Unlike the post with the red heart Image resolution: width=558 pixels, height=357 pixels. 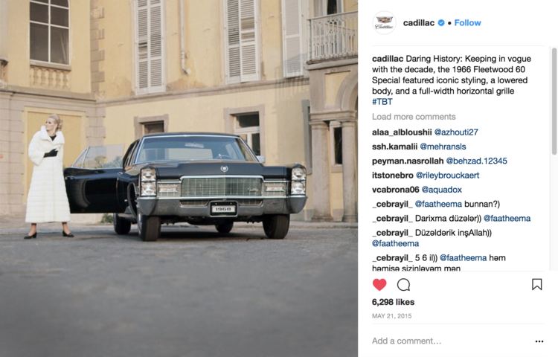(x=379, y=284)
